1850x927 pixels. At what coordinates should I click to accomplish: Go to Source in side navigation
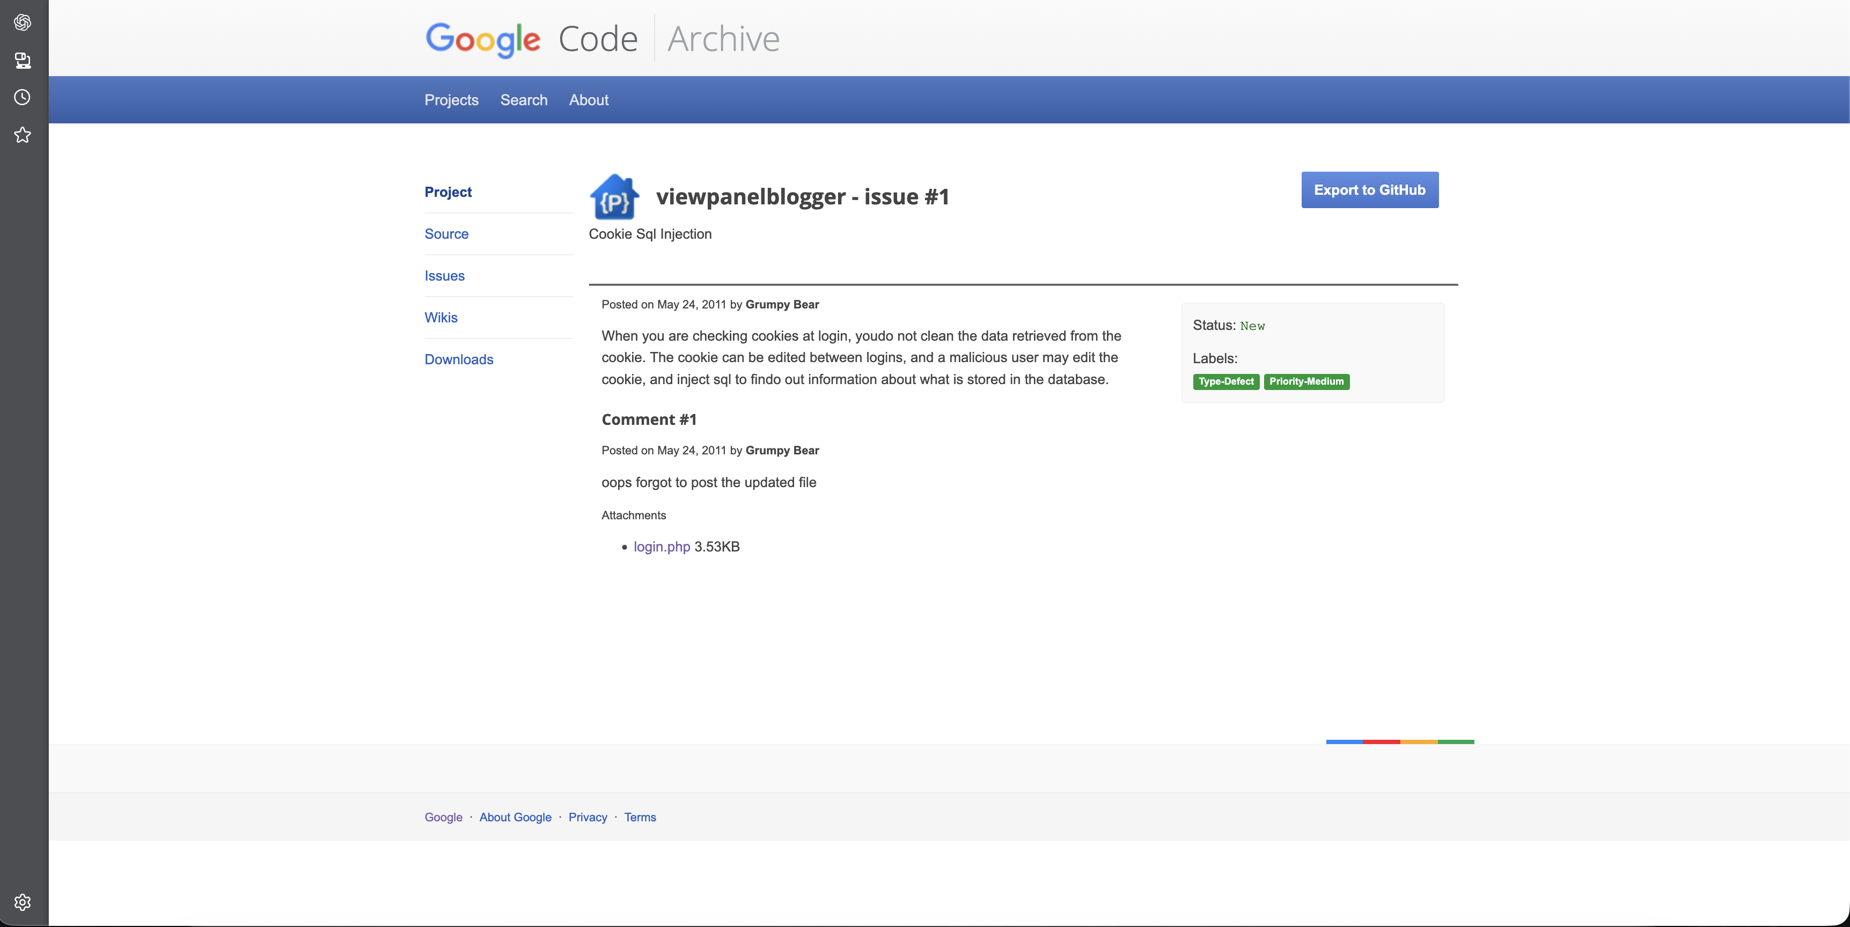446,233
